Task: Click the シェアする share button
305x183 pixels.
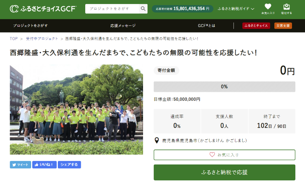Action: tap(69, 165)
